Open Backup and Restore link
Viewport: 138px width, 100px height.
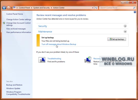point(14,85)
